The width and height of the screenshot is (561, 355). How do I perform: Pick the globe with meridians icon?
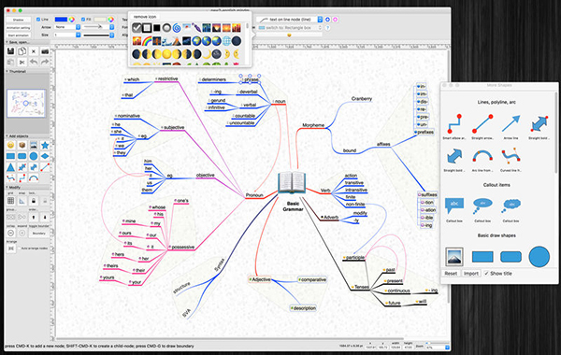226,41
